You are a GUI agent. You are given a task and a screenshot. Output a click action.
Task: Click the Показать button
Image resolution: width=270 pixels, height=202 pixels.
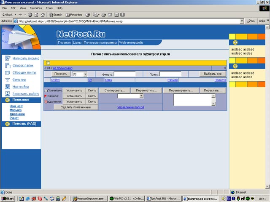point(61,74)
